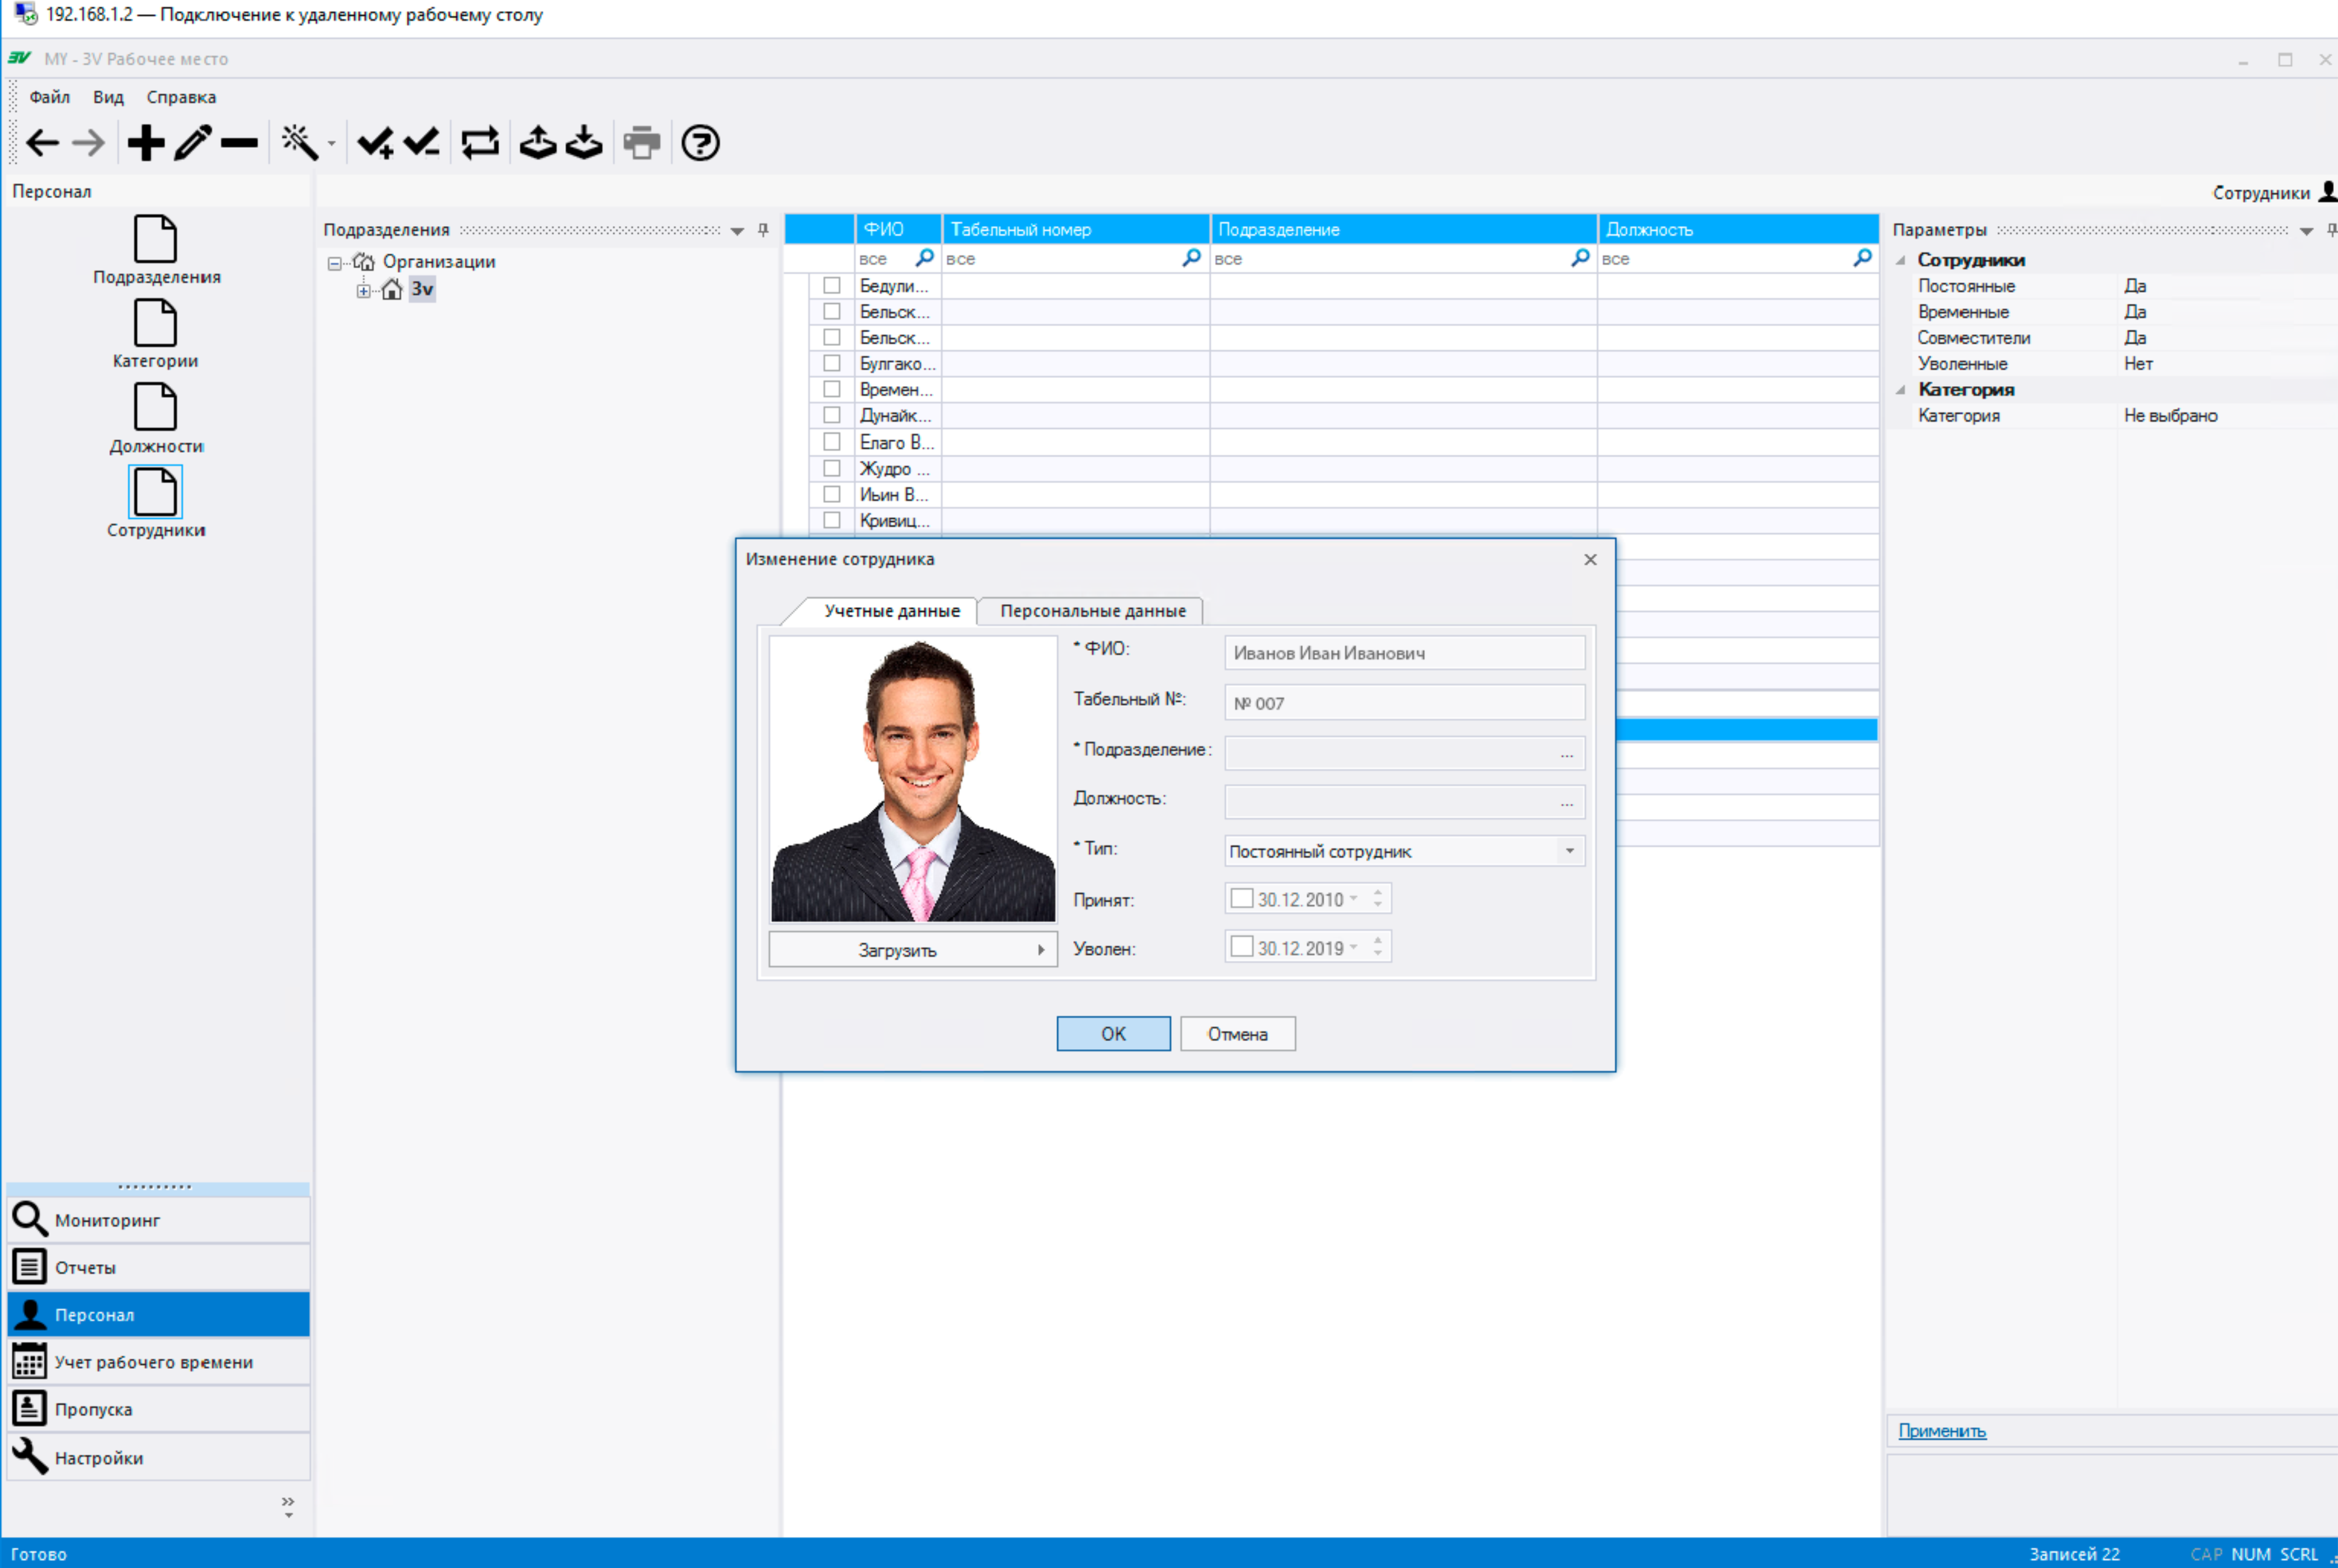Open the Категории sidebar document icon
This screenshot has height=1568, width=2338.
click(155, 323)
